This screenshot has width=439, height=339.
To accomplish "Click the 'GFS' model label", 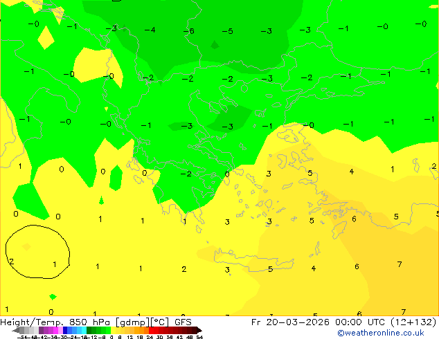I will click(183, 322).
